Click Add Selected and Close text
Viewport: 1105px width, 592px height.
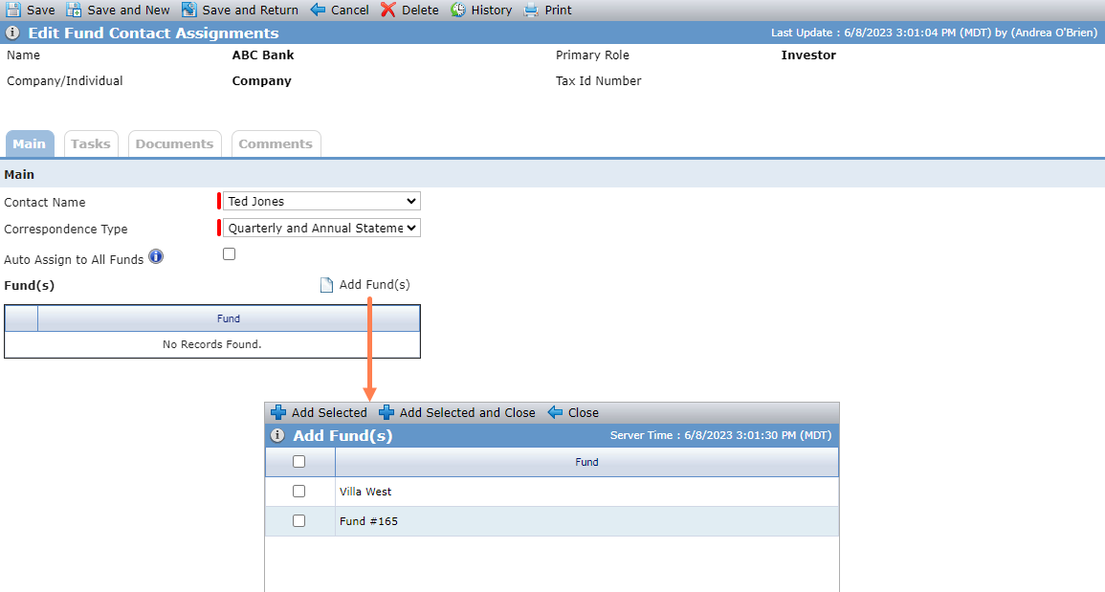467,412
